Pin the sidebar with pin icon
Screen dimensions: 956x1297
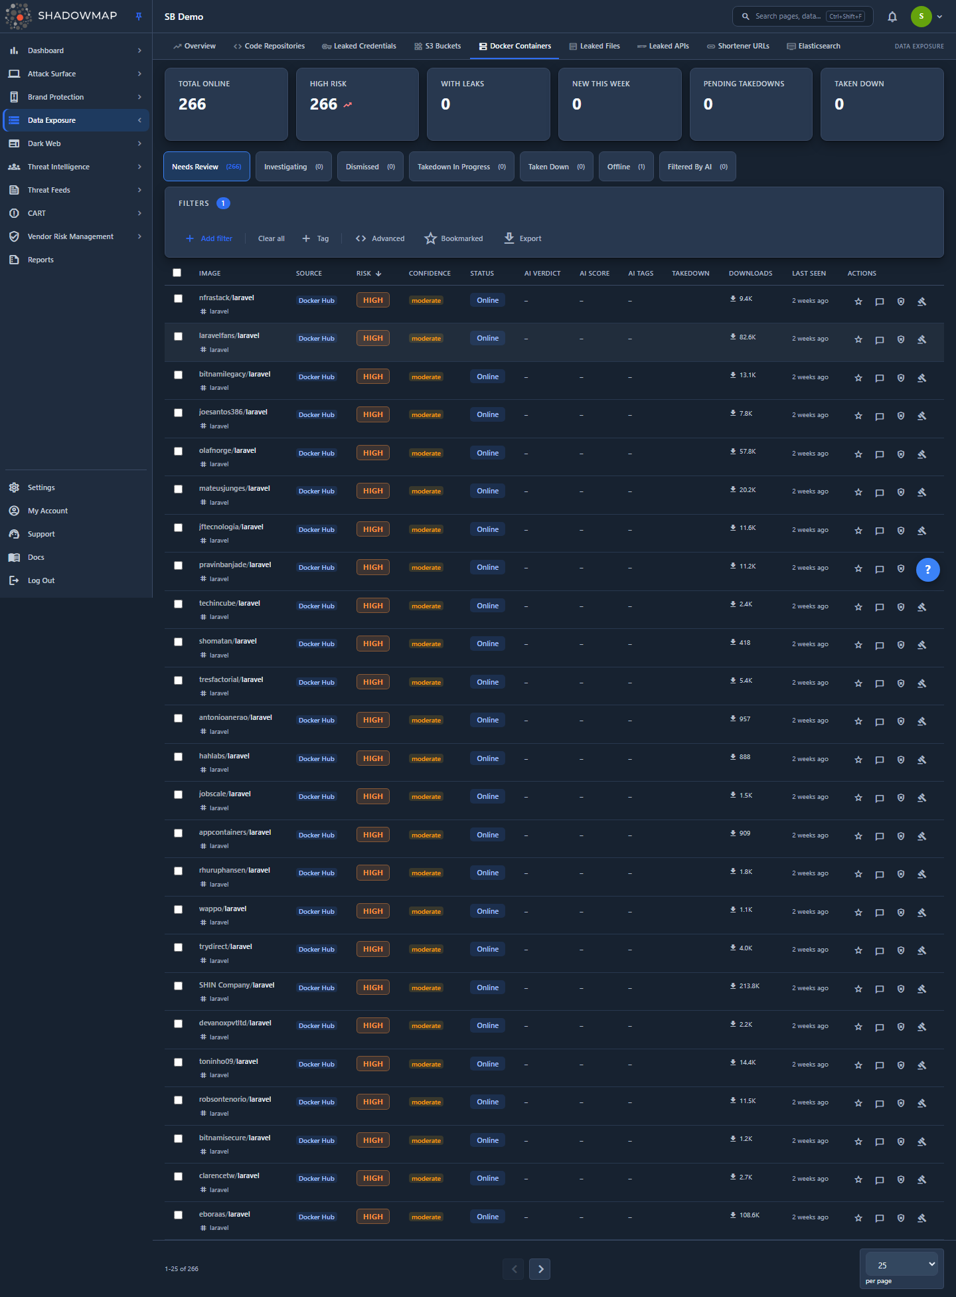[139, 17]
